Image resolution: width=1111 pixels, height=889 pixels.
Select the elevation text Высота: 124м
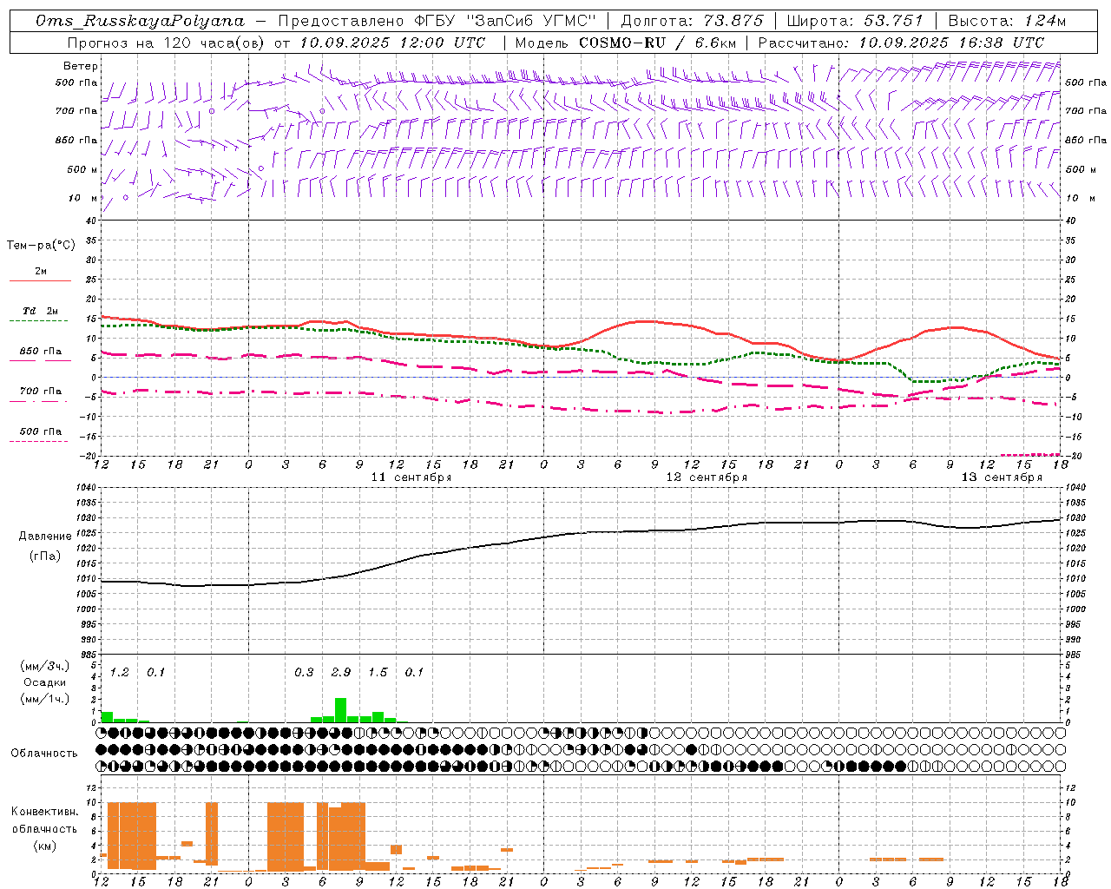1007,21
